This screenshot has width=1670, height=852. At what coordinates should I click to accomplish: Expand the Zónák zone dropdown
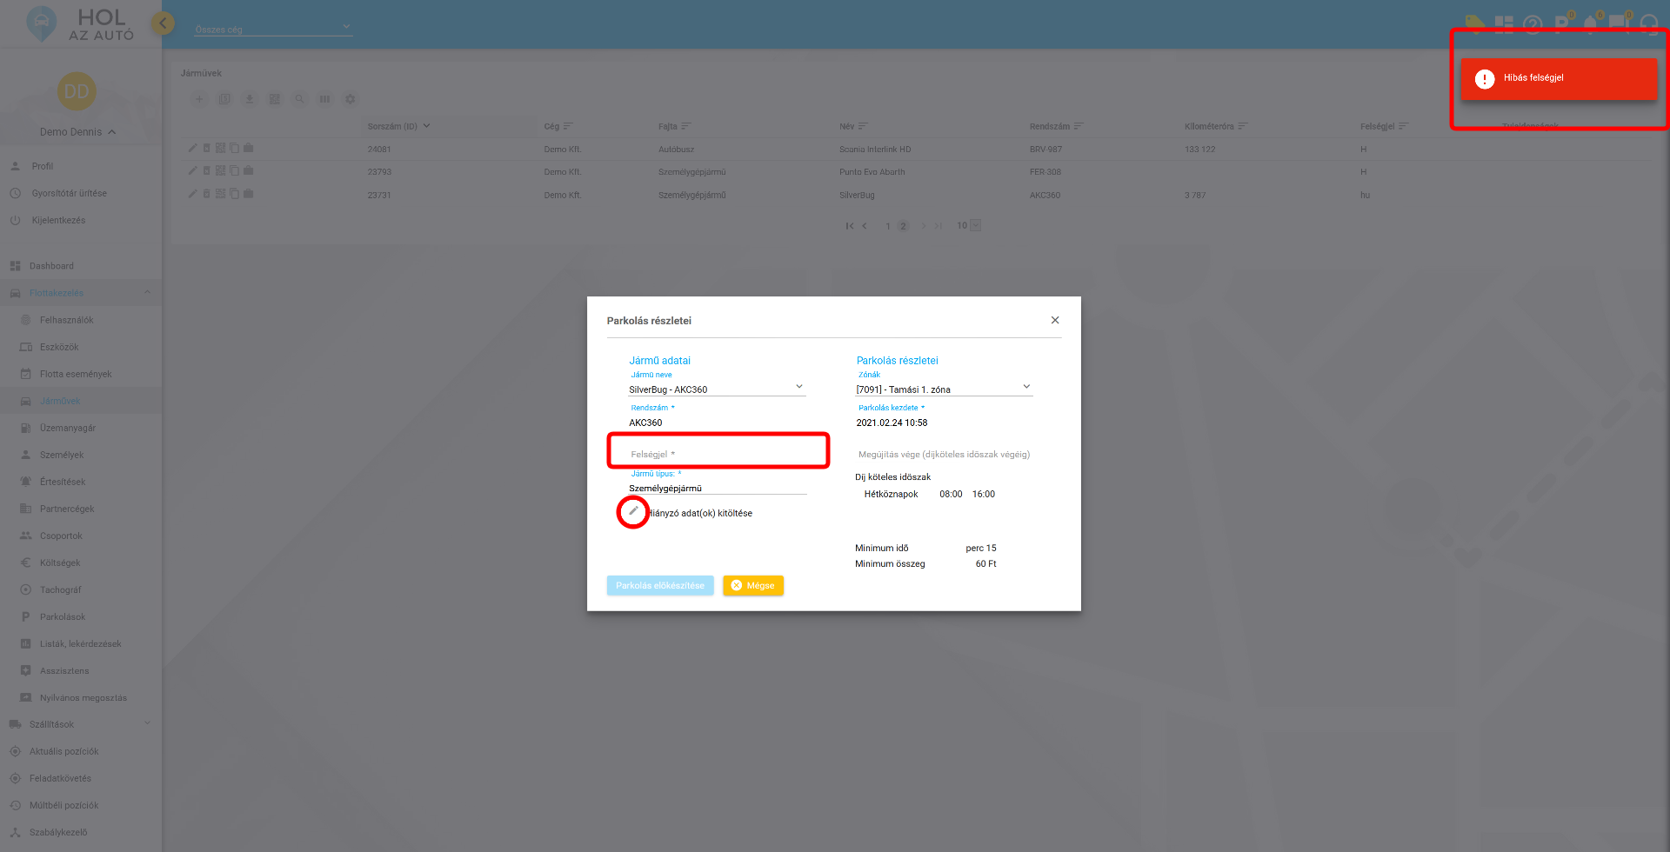pos(1025,387)
